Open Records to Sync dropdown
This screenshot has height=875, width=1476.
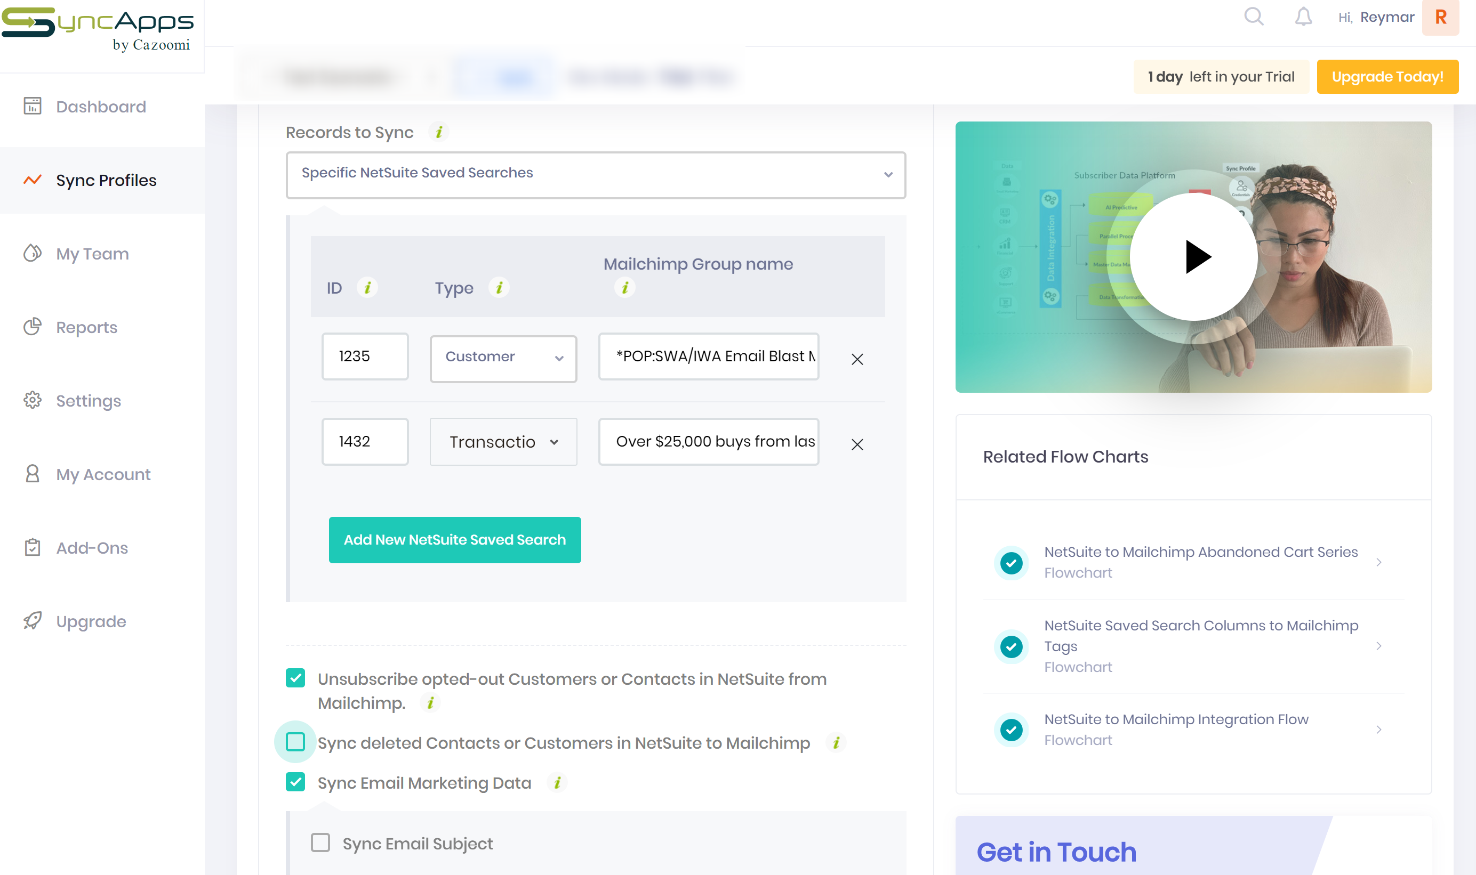pos(595,175)
